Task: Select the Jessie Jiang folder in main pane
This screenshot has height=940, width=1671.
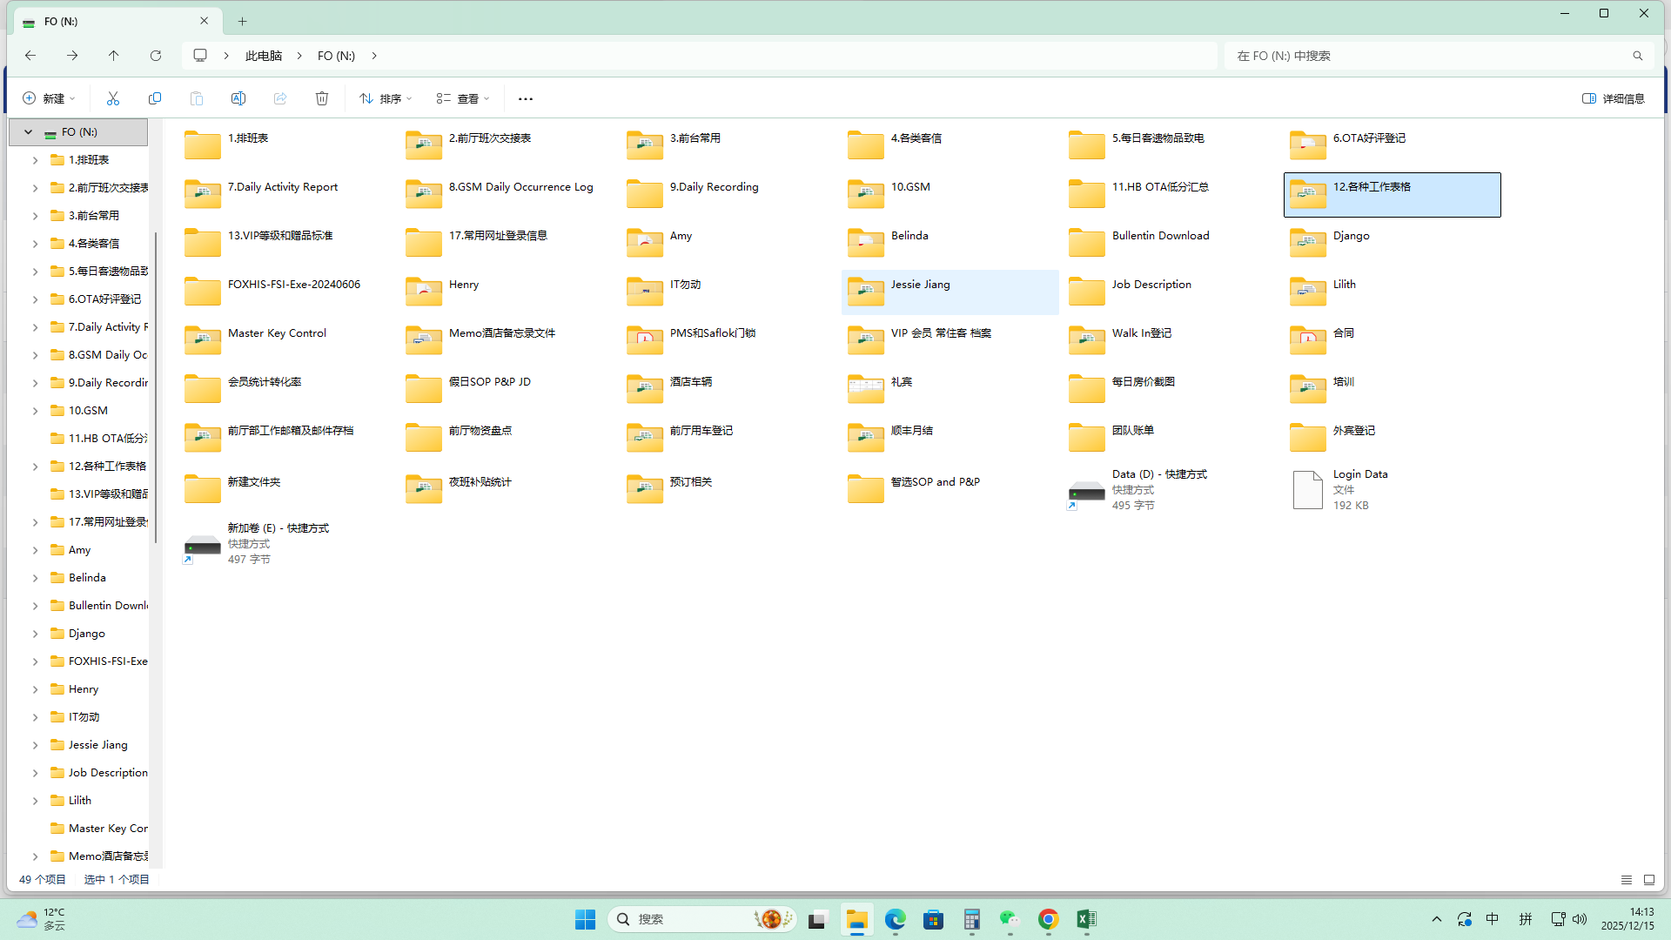Action: 920,285
